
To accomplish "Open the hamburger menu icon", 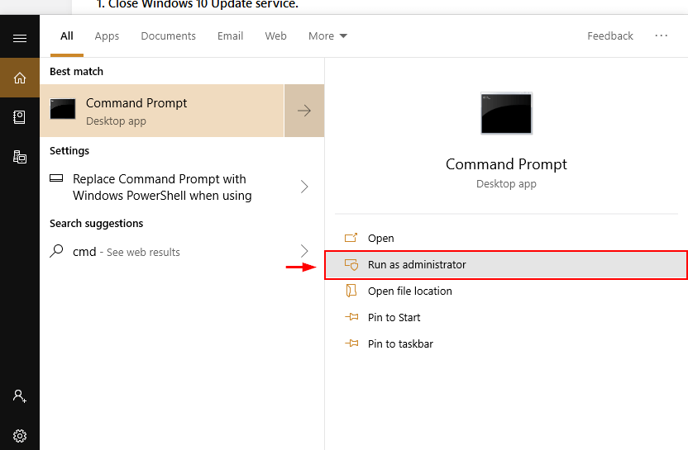I will coord(20,39).
